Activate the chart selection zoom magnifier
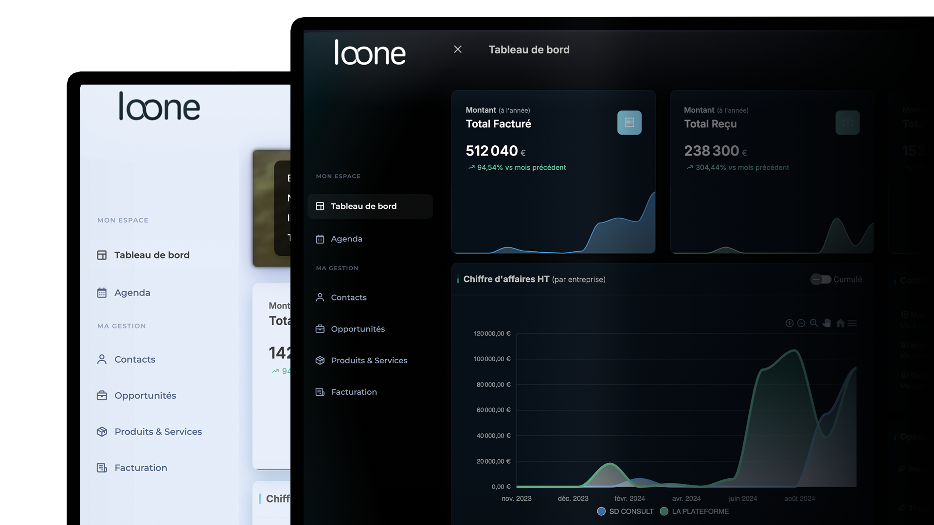This screenshot has width=934, height=525. pos(814,323)
